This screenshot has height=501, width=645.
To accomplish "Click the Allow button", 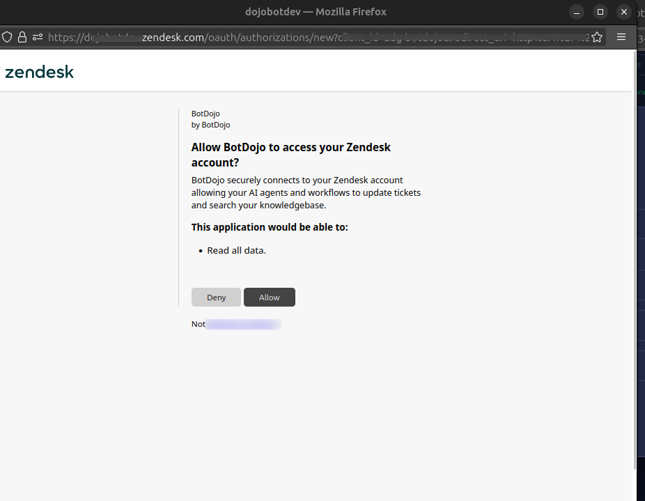I will coord(270,298).
